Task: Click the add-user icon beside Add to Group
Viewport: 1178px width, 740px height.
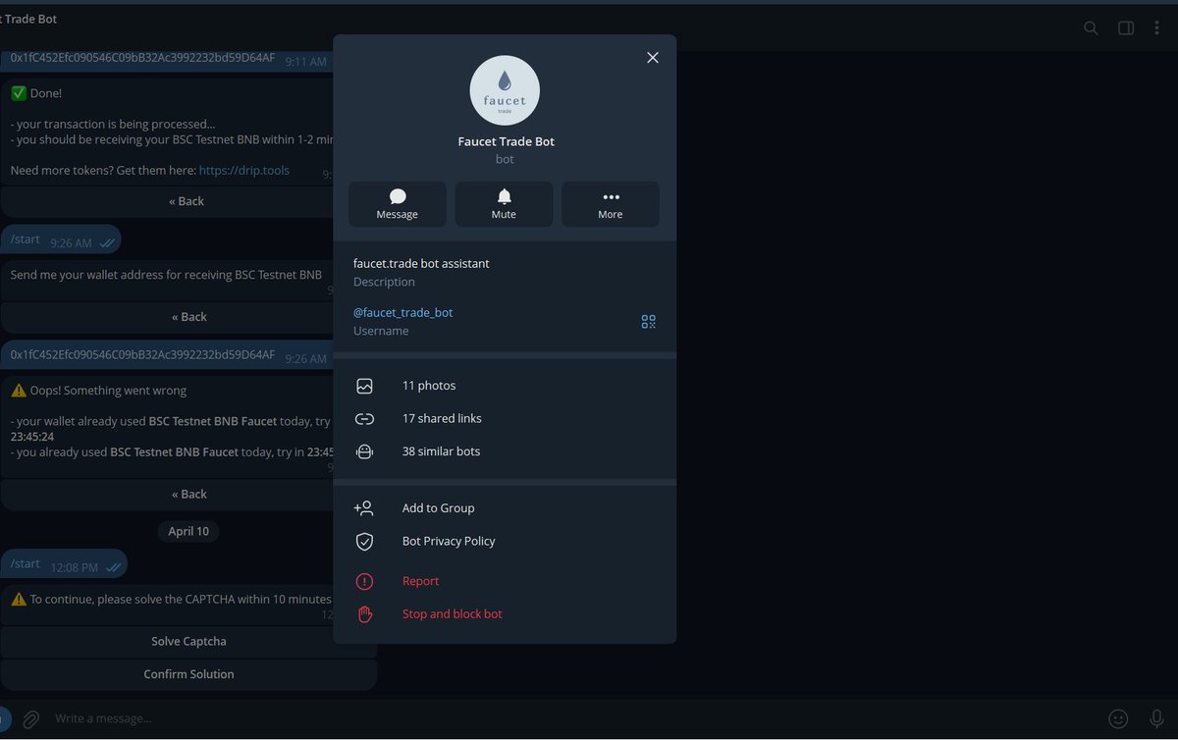Action: pyautogui.click(x=364, y=508)
